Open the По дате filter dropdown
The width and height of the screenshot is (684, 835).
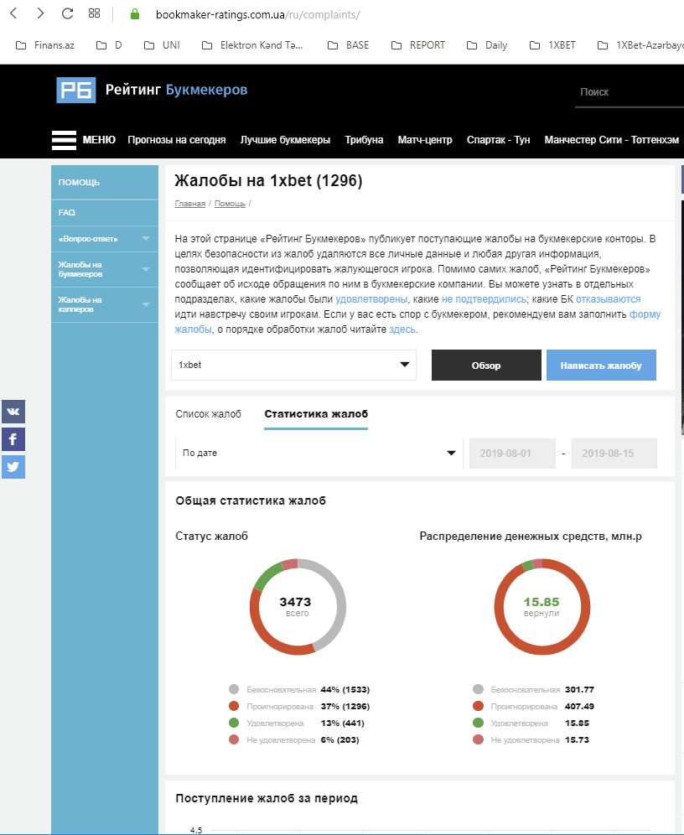pos(319,454)
